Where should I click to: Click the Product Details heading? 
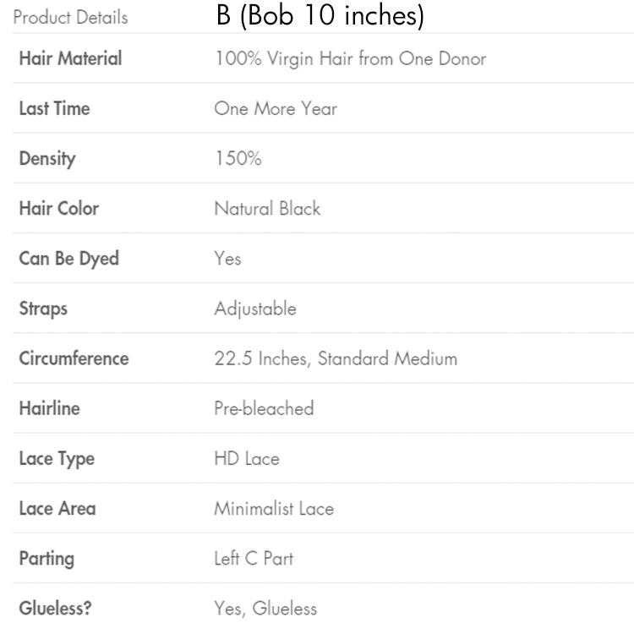(x=71, y=17)
